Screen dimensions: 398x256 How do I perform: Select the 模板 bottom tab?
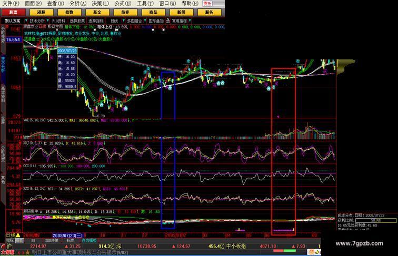click(x=19, y=240)
